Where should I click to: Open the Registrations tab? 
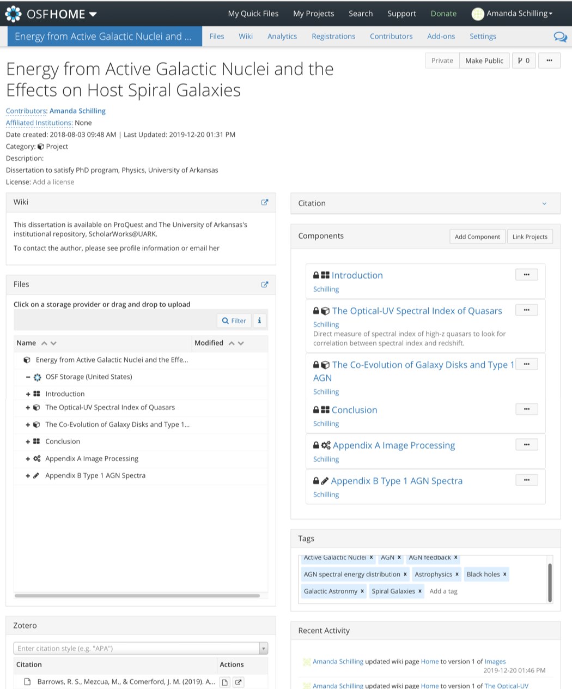[x=333, y=37]
